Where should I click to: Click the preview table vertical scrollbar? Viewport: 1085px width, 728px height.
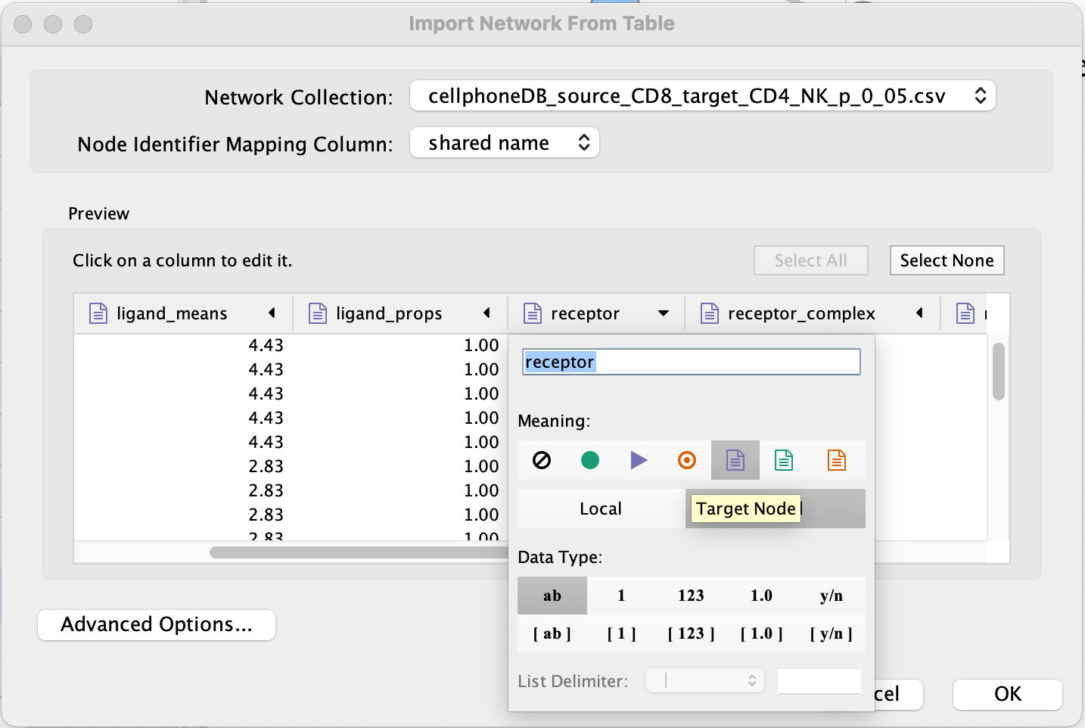[x=999, y=372]
